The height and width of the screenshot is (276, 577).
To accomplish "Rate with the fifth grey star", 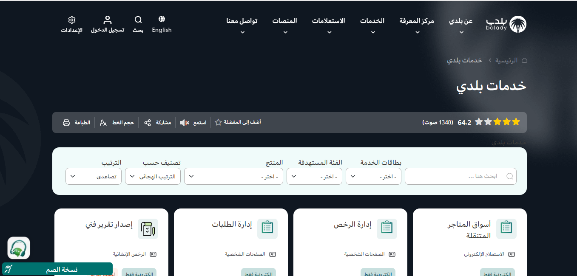I will click(479, 122).
